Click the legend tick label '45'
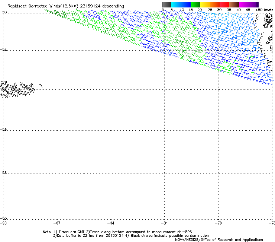The image size is (275, 242). 248,10
